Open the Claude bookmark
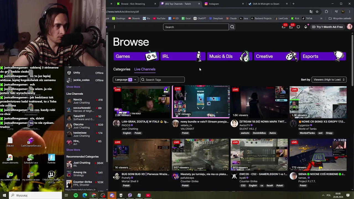 pyautogui.click(x=231, y=19)
